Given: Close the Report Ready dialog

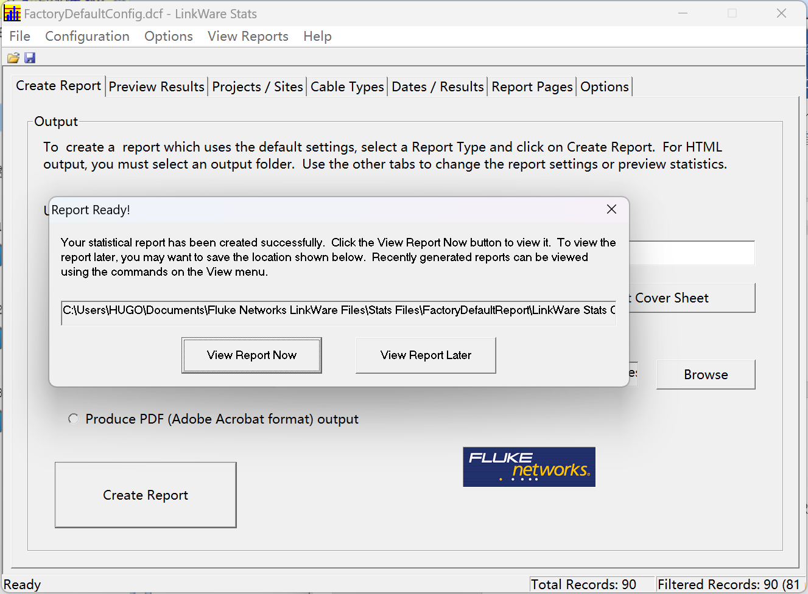Looking at the screenshot, I should tap(611, 209).
